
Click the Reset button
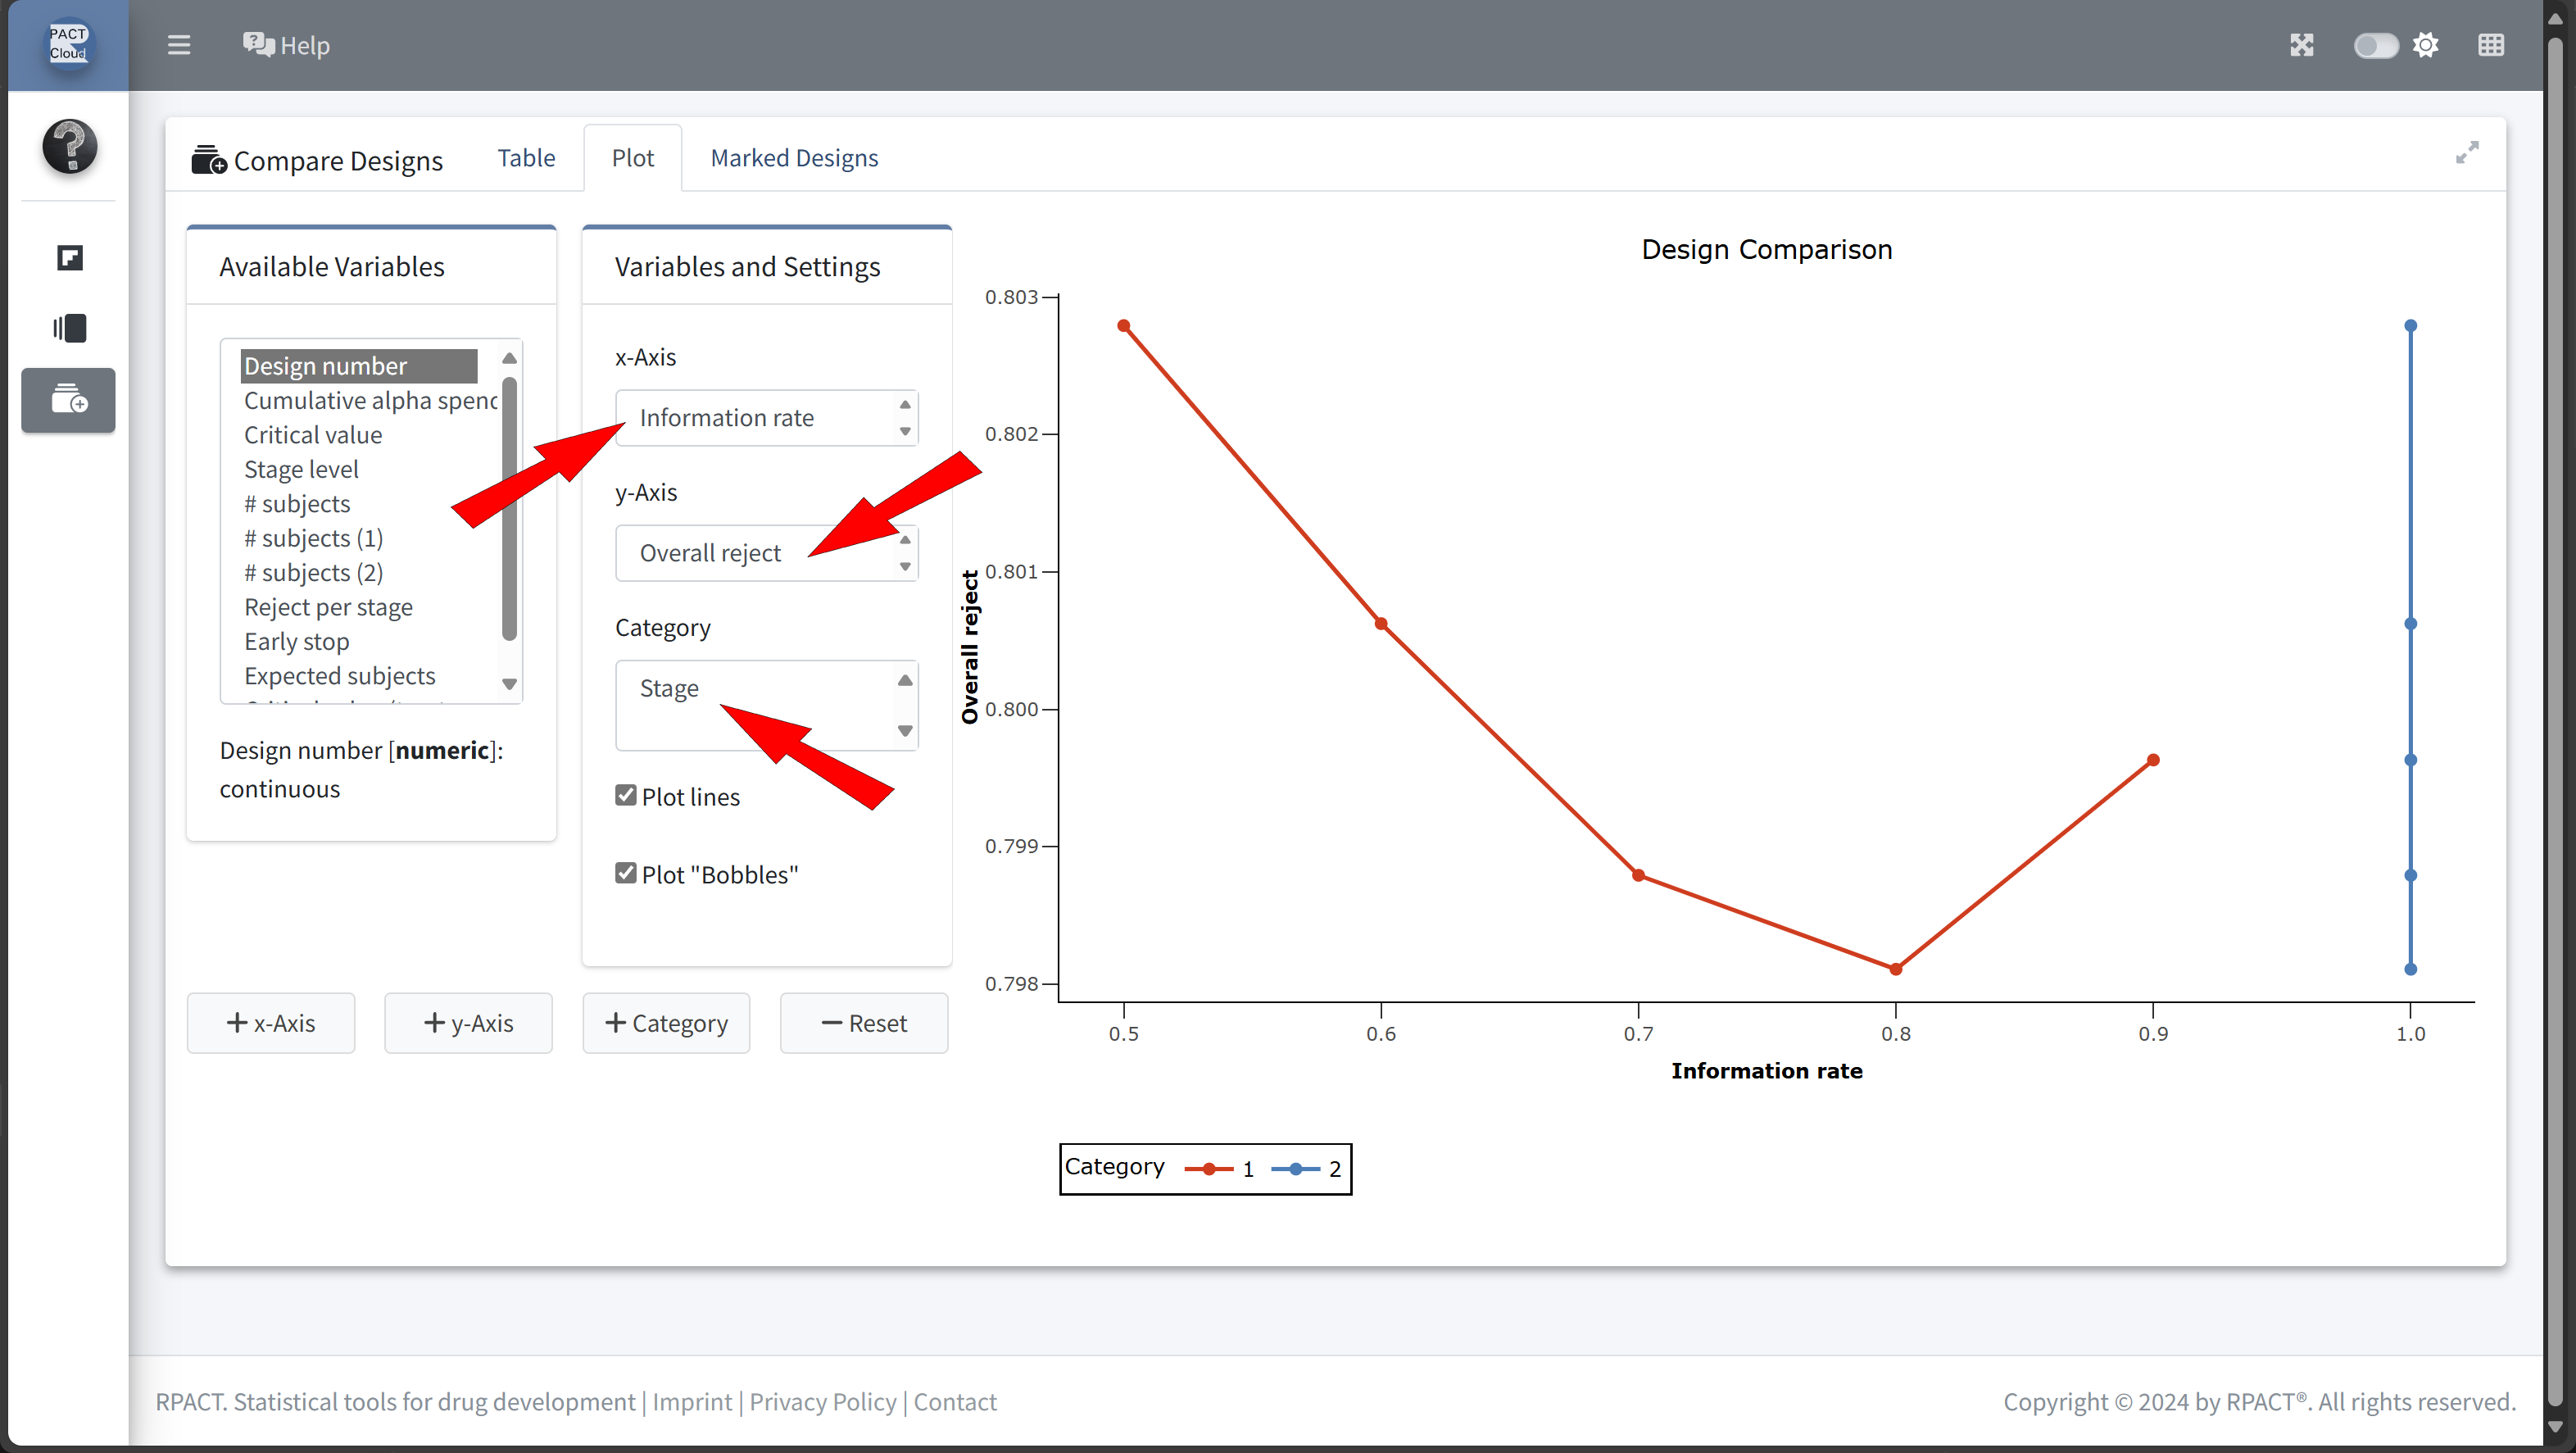(864, 1023)
